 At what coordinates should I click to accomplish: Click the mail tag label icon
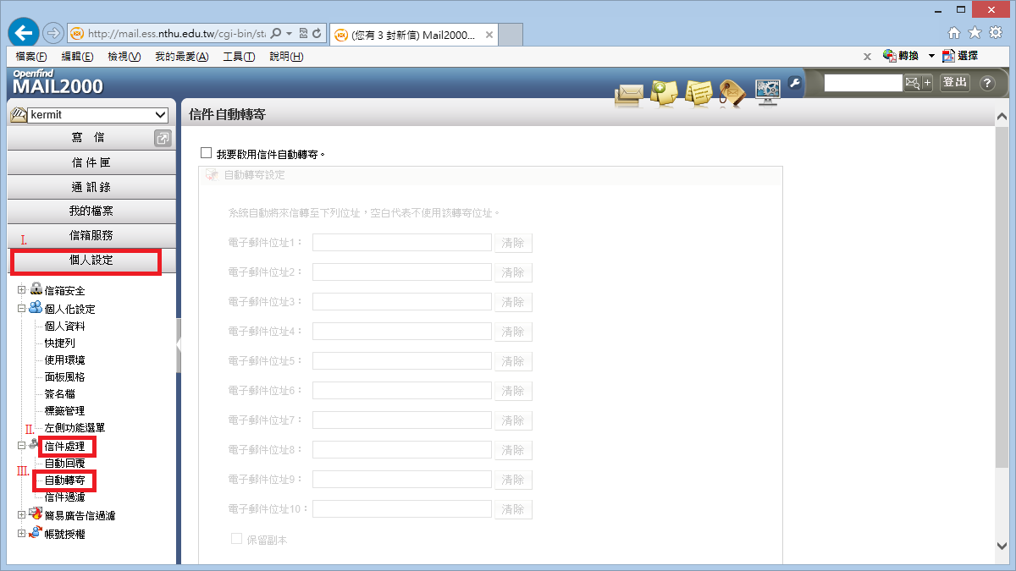coord(732,92)
